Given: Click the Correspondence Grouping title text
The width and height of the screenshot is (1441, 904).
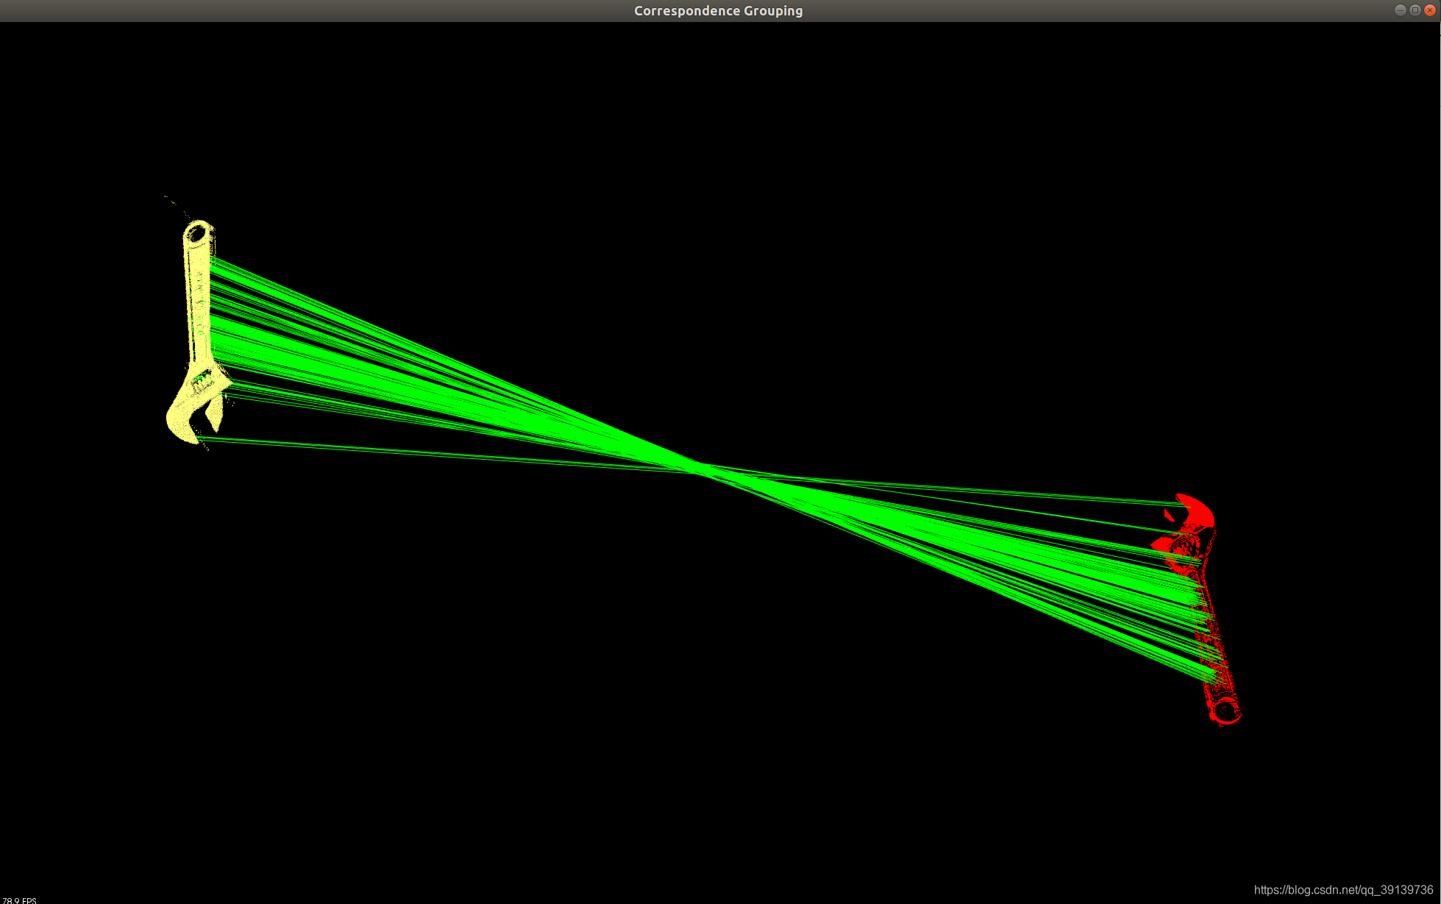Looking at the screenshot, I should pyautogui.click(x=718, y=10).
